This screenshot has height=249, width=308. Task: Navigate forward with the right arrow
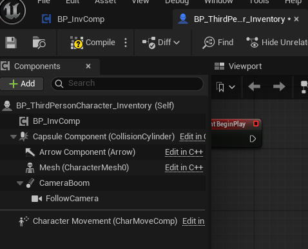(x=279, y=87)
